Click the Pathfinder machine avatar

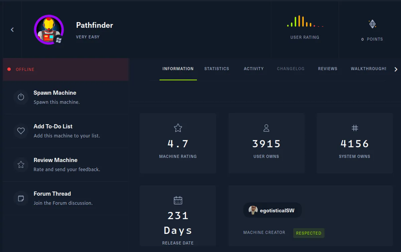(49, 30)
